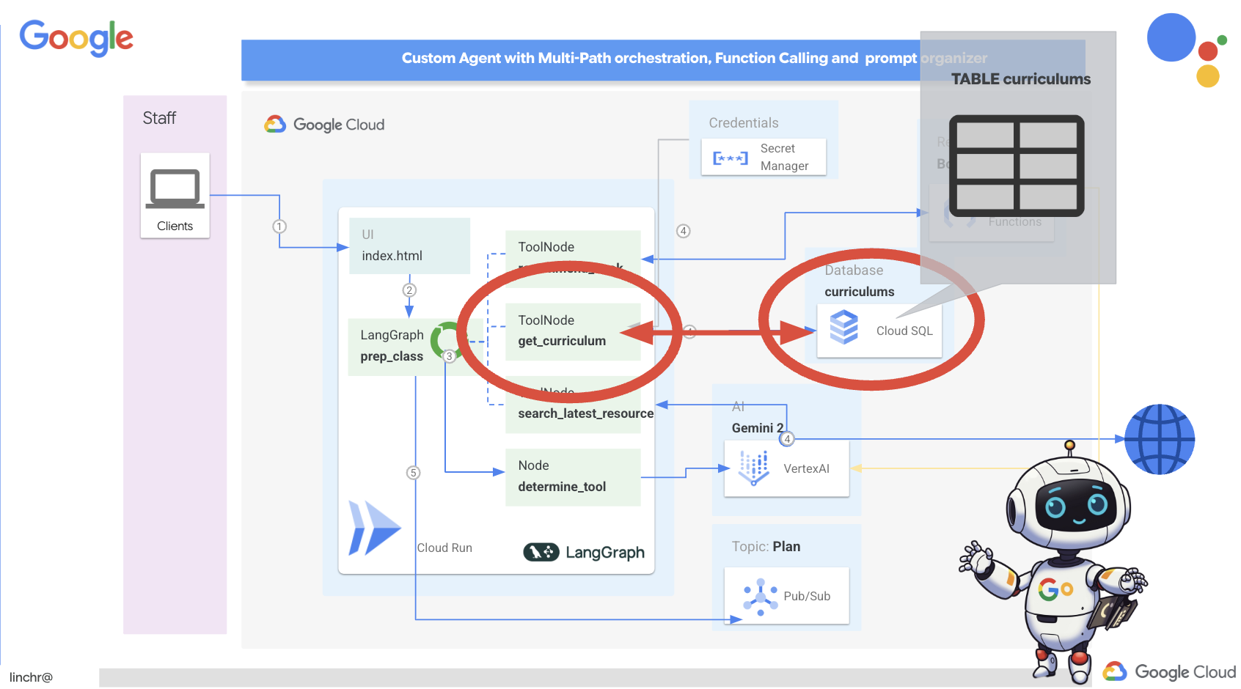Click the Clients laptop icon
This screenshot has width=1241, height=689.
coord(175,188)
